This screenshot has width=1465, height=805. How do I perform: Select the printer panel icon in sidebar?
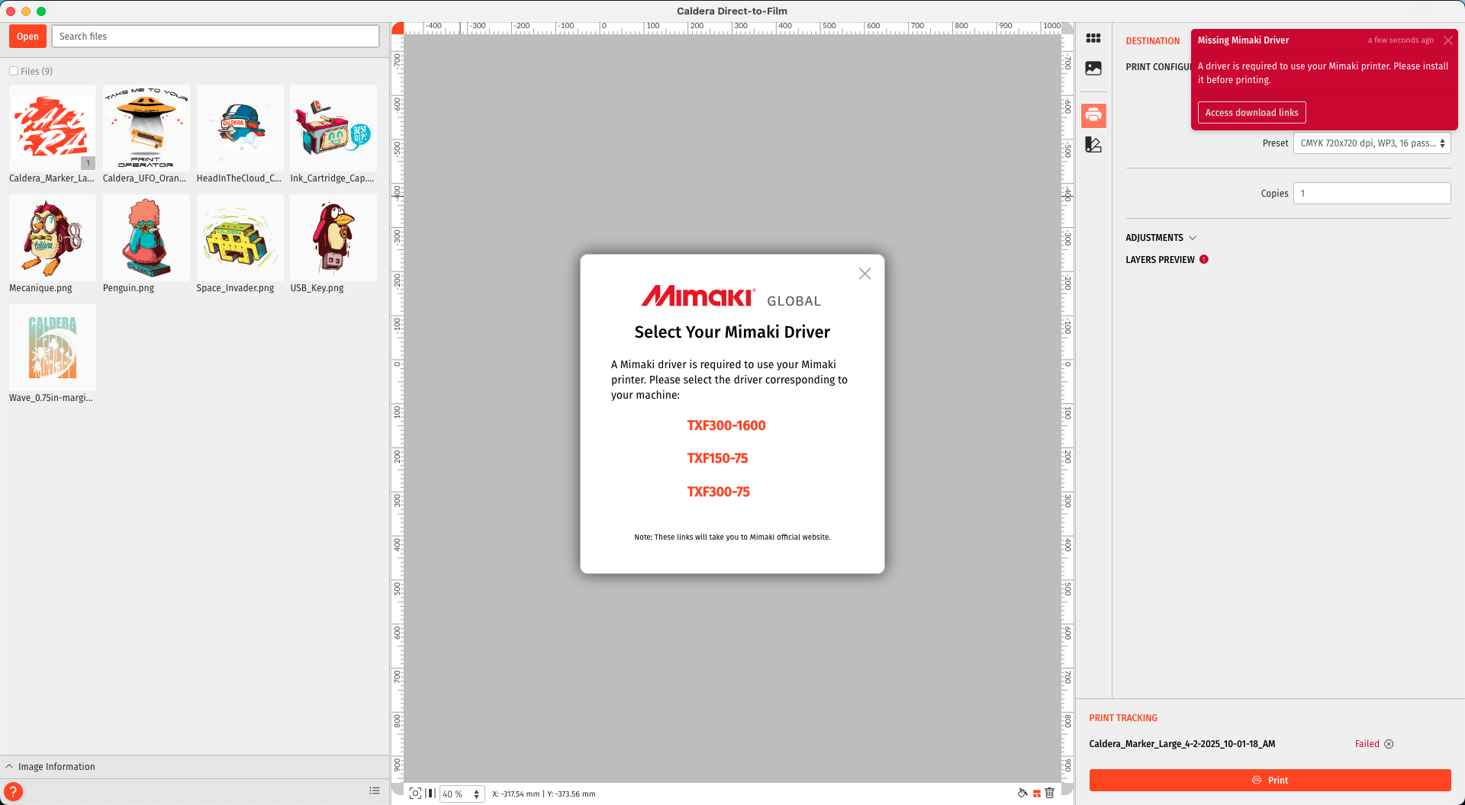point(1093,115)
